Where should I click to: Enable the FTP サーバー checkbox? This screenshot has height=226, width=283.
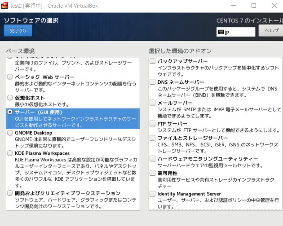point(153,124)
